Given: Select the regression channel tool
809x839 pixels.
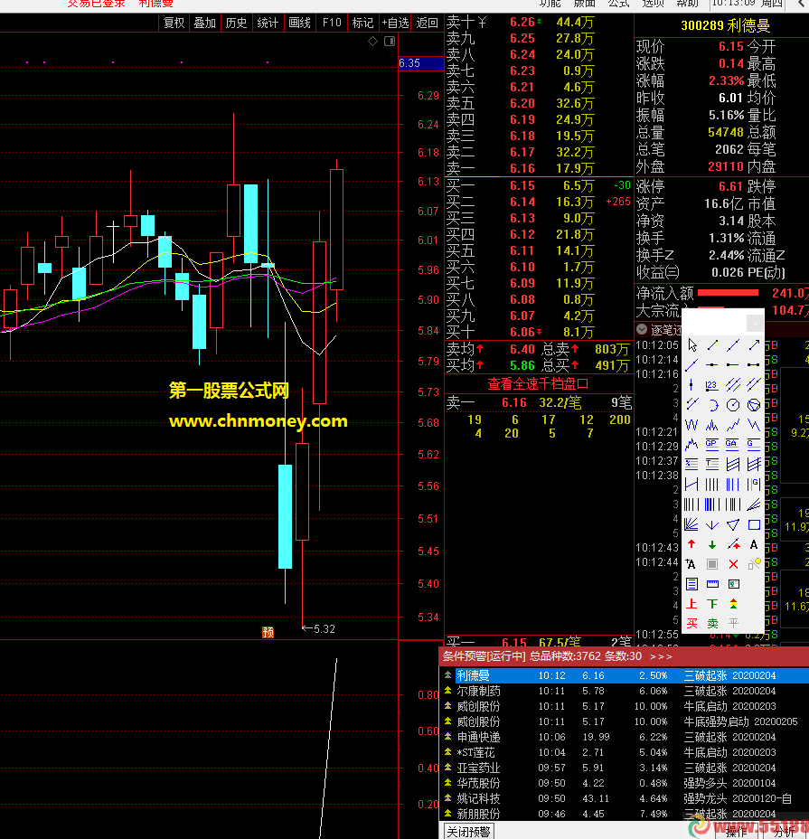Looking at the screenshot, I should (733, 464).
